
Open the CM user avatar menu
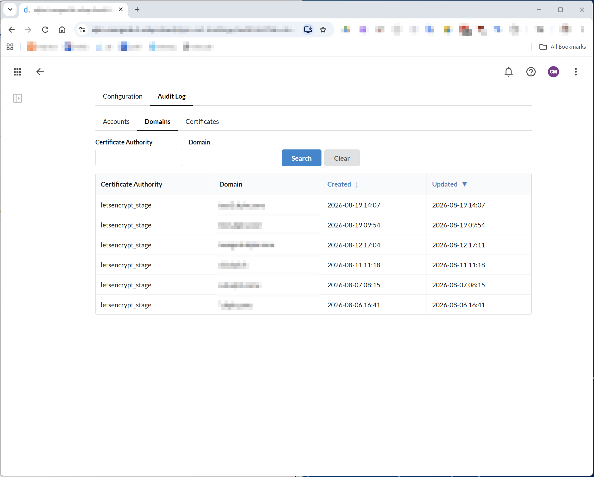(553, 72)
